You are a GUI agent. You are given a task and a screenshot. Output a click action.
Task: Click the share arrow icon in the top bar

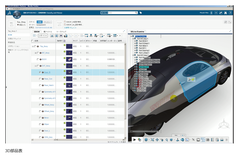pos(221,13)
